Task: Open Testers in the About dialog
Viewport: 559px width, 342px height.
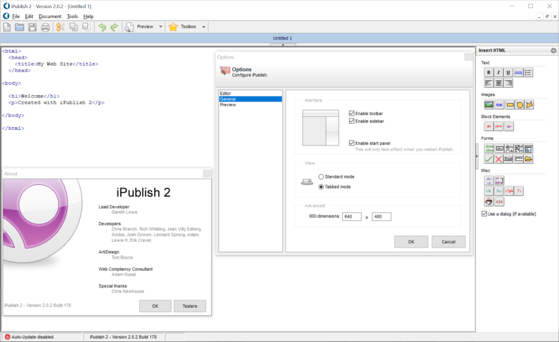Action: pos(189,306)
